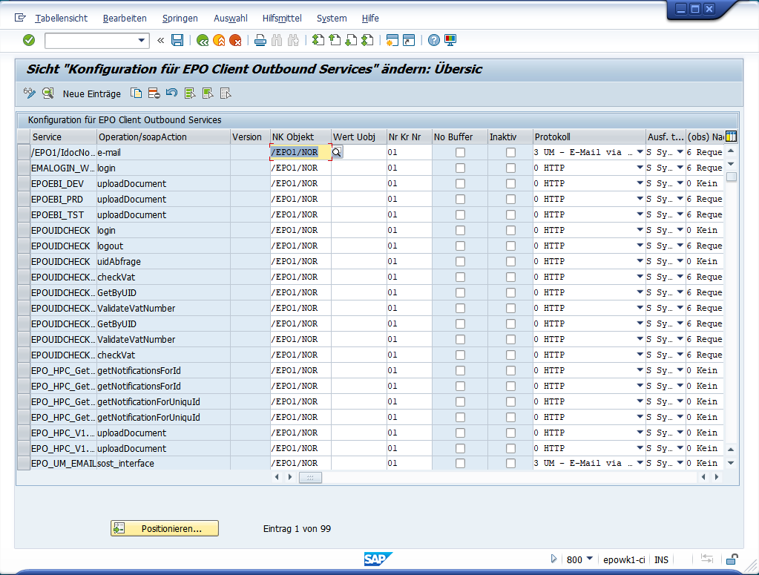Check No Buffer for e-mail row

coord(460,152)
